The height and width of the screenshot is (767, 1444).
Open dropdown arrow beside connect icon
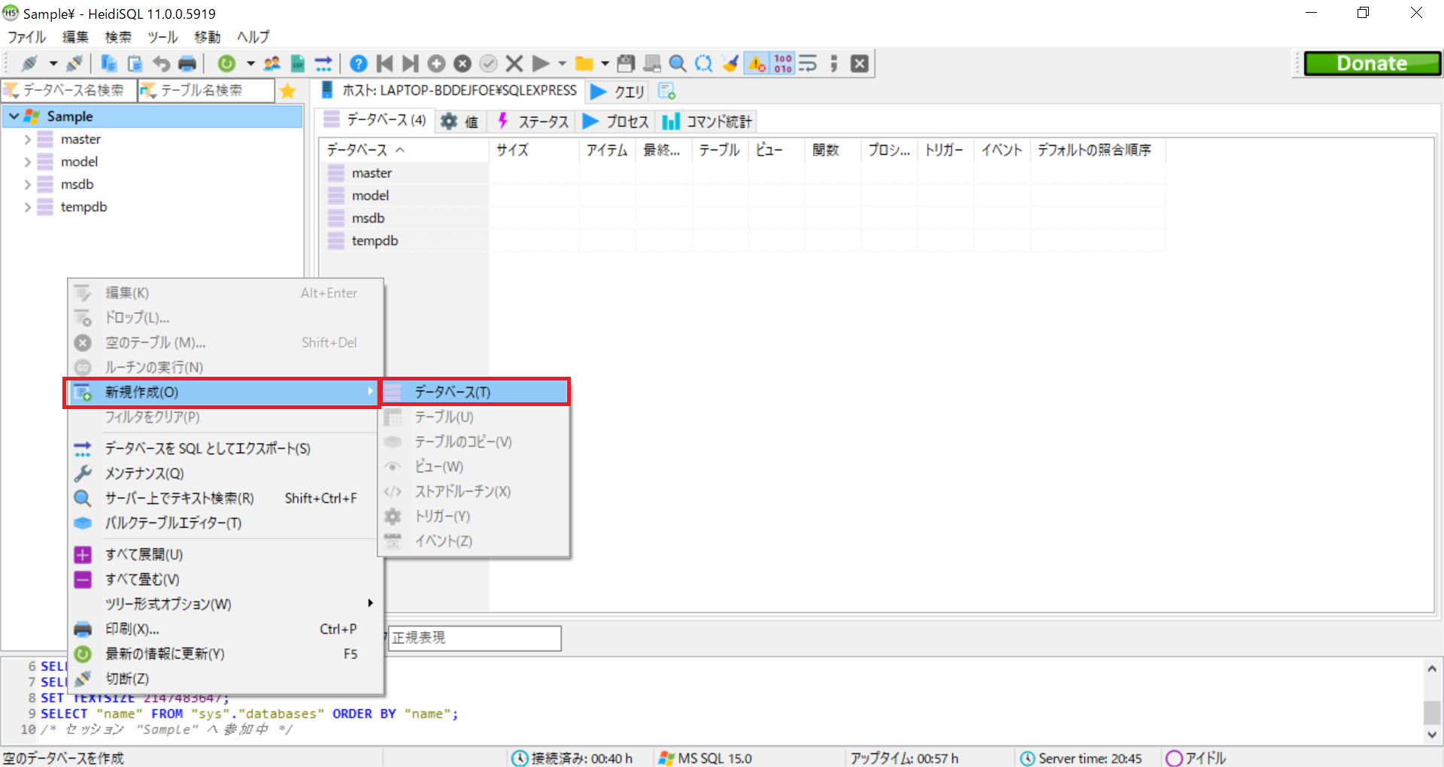[53, 63]
